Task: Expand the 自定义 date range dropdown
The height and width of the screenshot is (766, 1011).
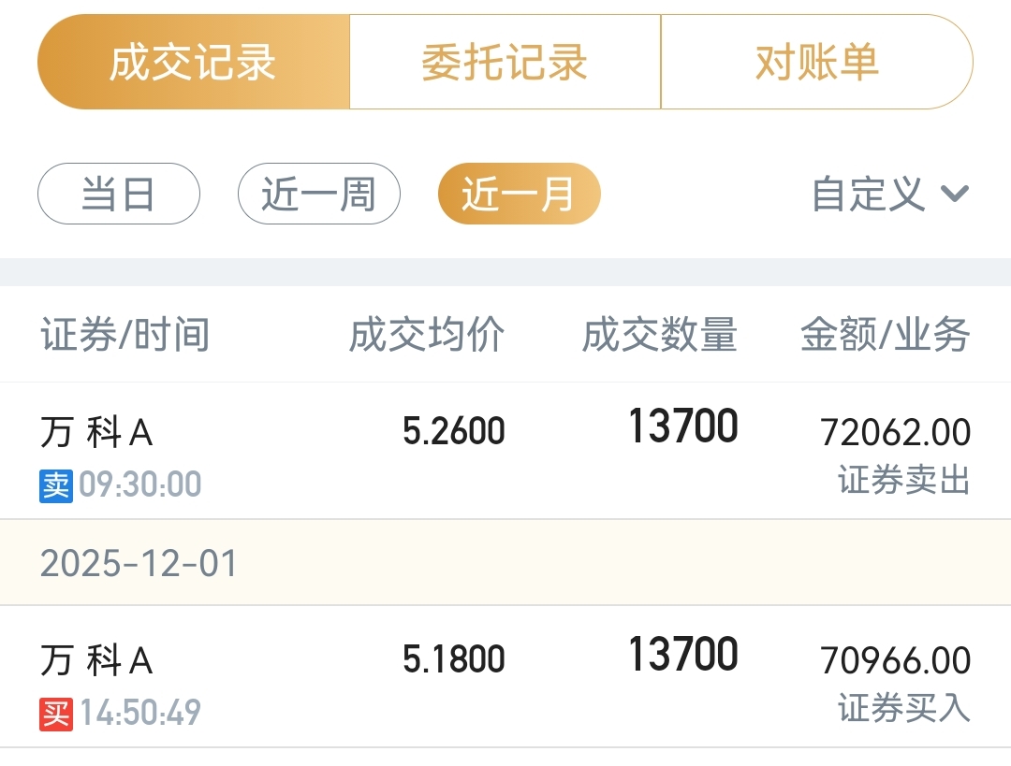Action: (869, 195)
